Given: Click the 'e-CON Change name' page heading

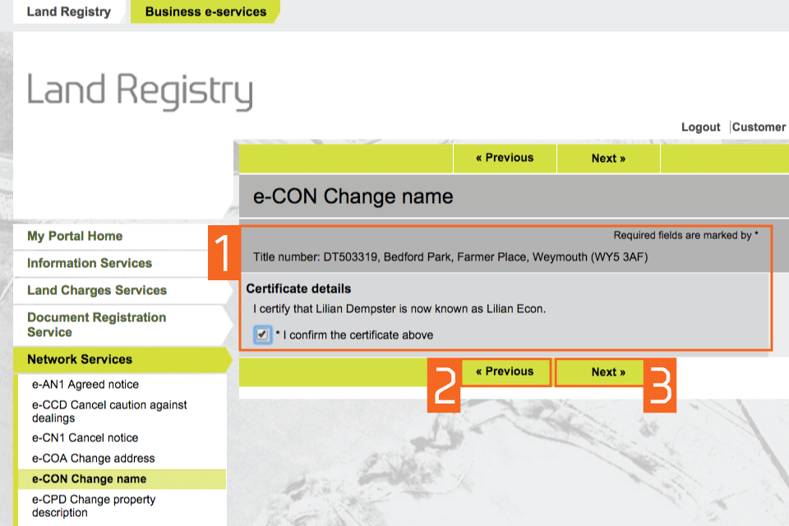Looking at the screenshot, I should point(353,196).
